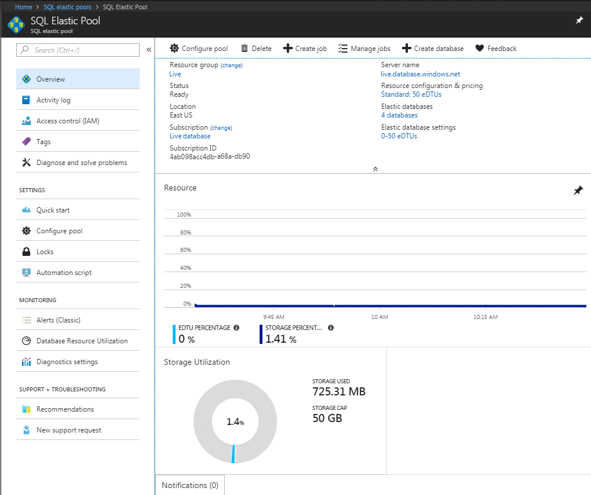Open the Live database subscription link
591x495 pixels.
(x=190, y=136)
